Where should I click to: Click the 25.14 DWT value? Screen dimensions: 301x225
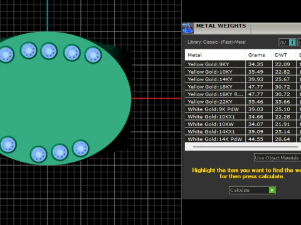tap(282, 132)
